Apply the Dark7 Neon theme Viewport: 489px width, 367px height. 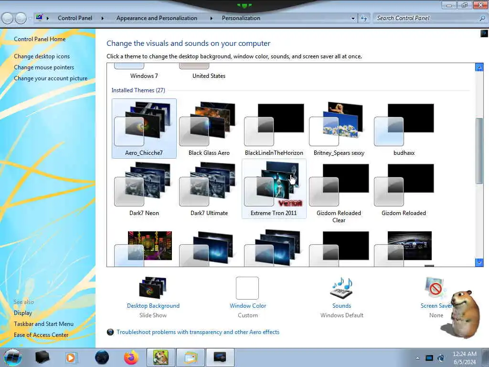pos(144,188)
